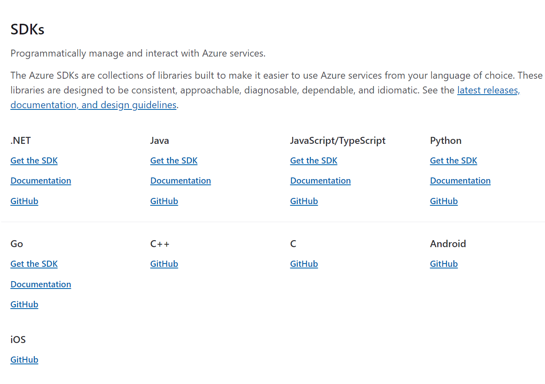Visit the JavaScript/TypeScript GitHub link
545x384 pixels.
(x=304, y=201)
